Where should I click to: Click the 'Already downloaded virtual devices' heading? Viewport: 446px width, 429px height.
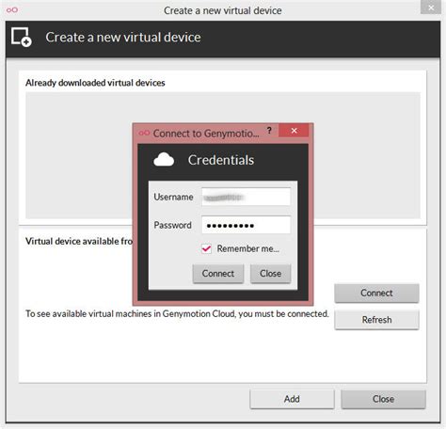pos(95,83)
